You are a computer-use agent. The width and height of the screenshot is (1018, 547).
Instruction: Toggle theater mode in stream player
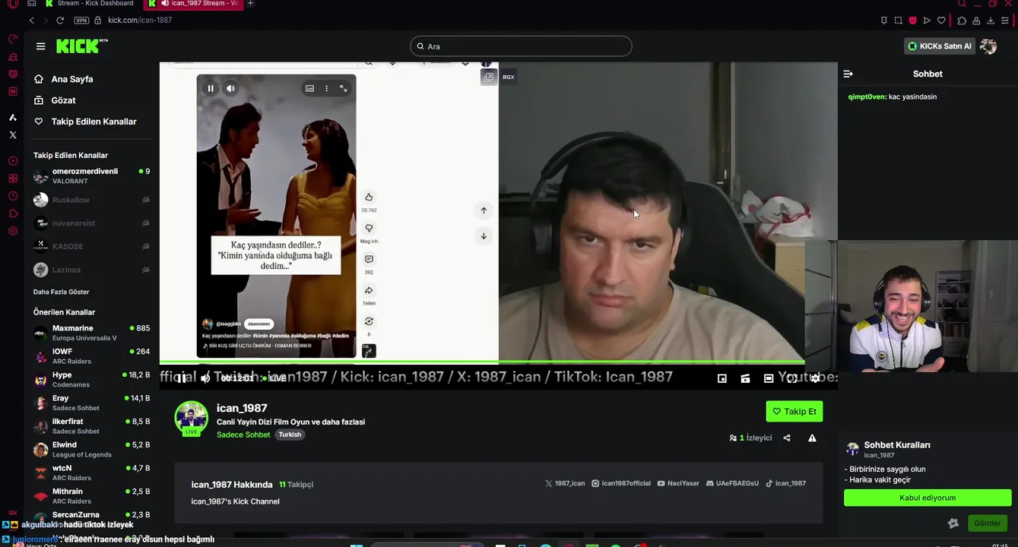(x=769, y=378)
